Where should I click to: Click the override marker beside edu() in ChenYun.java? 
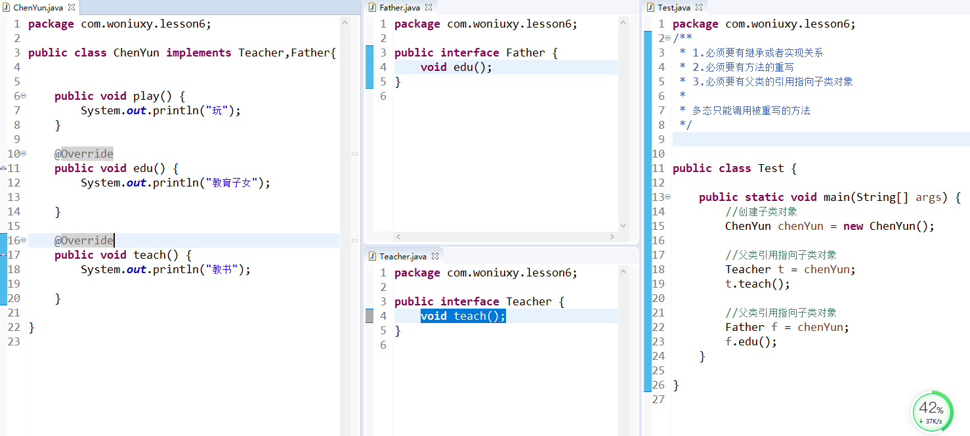coord(3,168)
